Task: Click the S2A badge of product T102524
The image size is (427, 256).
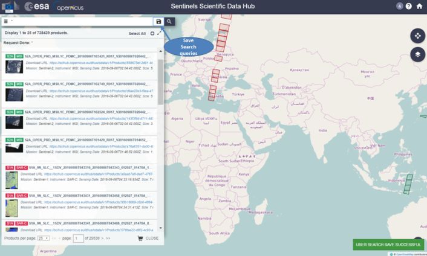Action: (10, 112)
